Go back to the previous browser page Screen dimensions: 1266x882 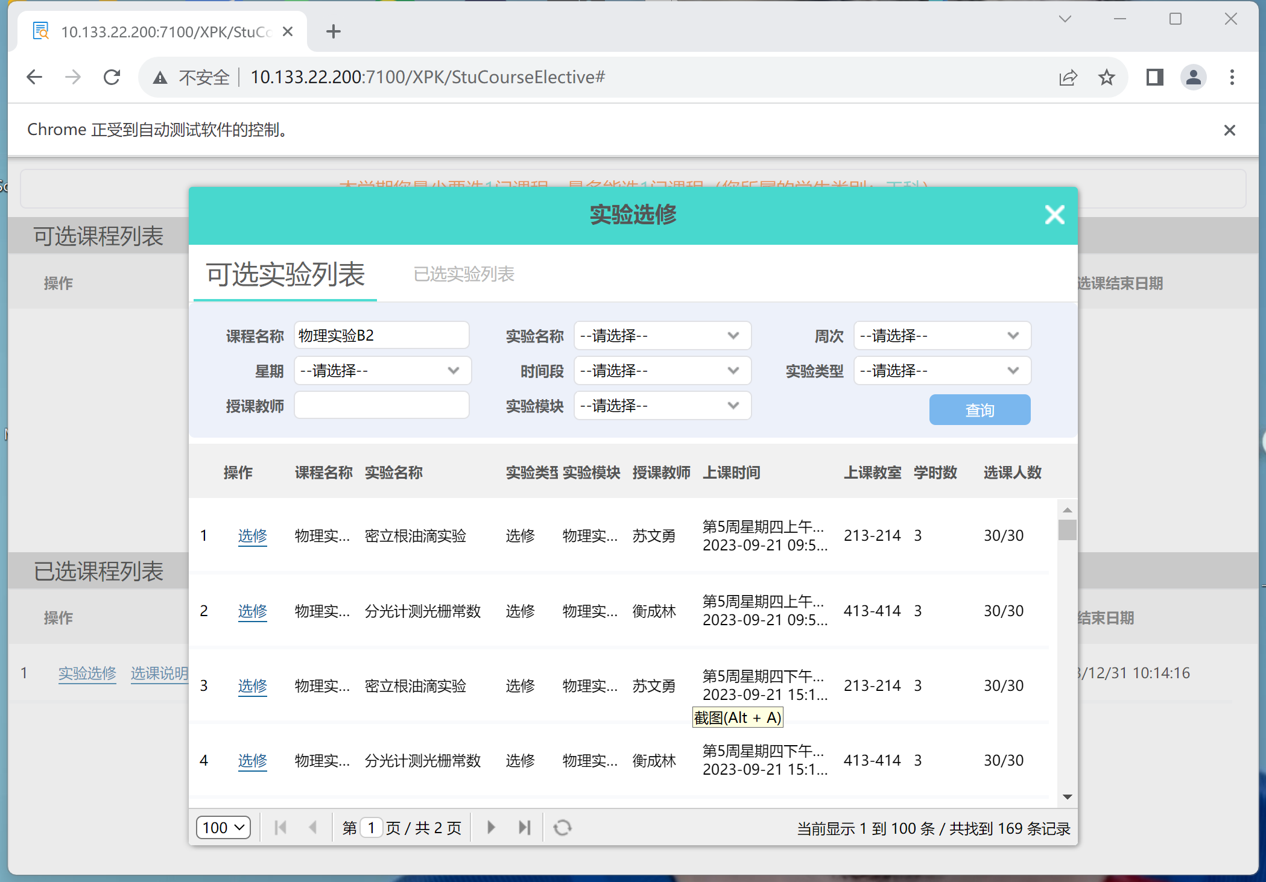[35, 77]
